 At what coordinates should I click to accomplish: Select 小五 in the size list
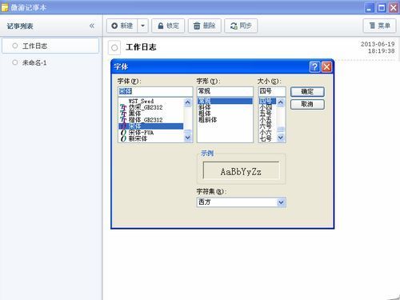pyautogui.click(x=267, y=120)
